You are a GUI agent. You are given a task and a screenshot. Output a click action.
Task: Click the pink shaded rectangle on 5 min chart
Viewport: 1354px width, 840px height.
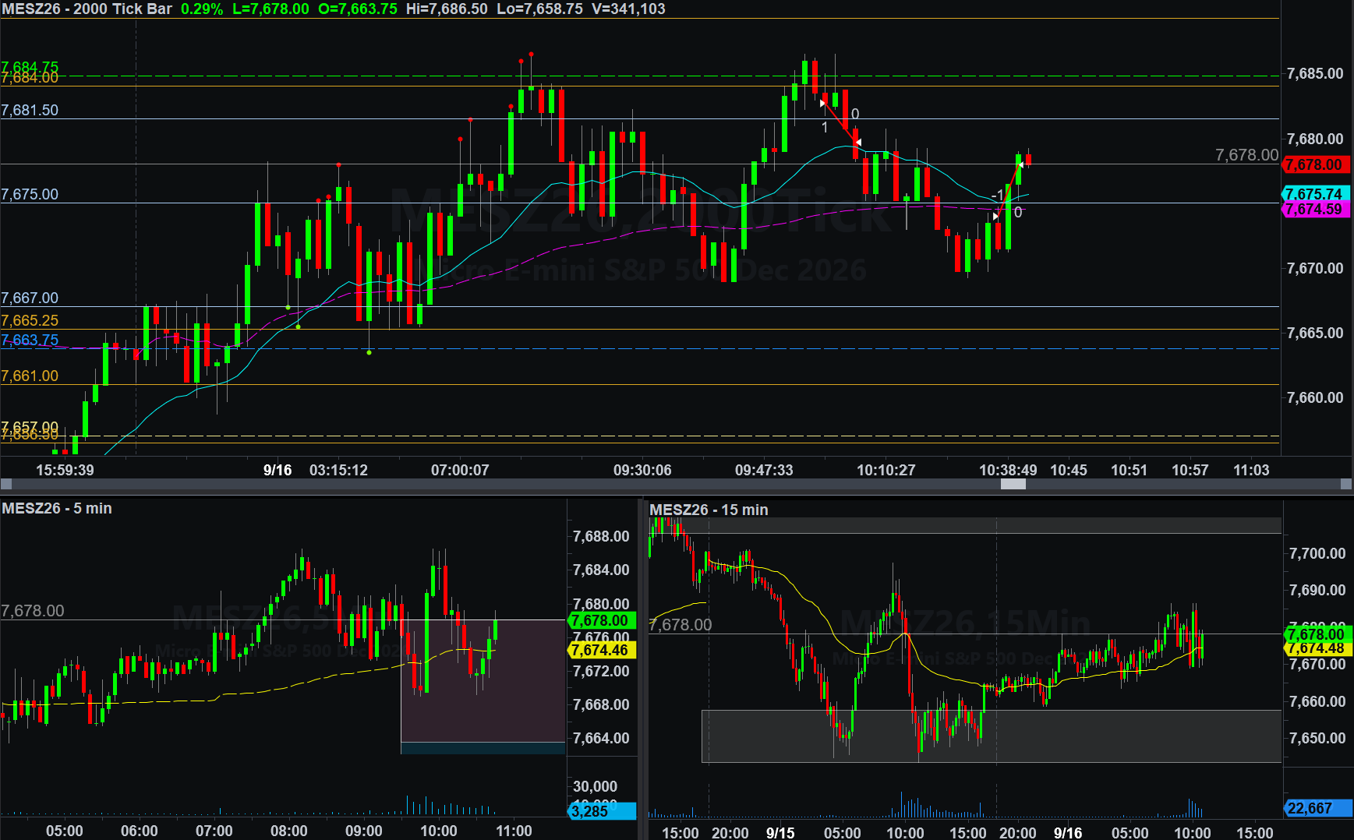pos(483,680)
